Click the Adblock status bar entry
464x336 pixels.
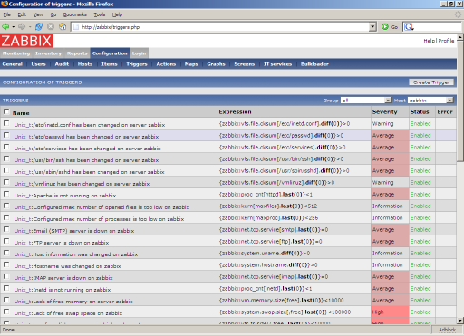pyautogui.click(x=447, y=330)
